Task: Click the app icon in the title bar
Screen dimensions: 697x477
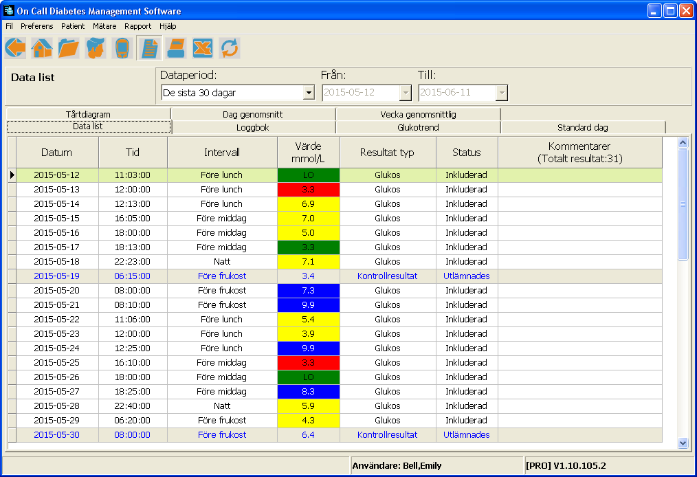Action: (8, 10)
